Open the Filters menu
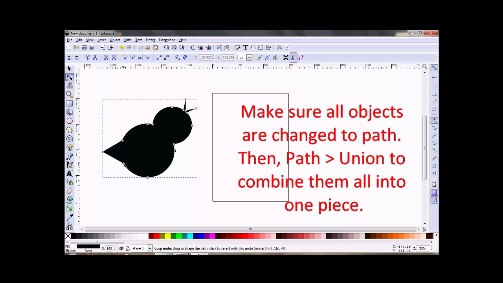 point(151,40)
